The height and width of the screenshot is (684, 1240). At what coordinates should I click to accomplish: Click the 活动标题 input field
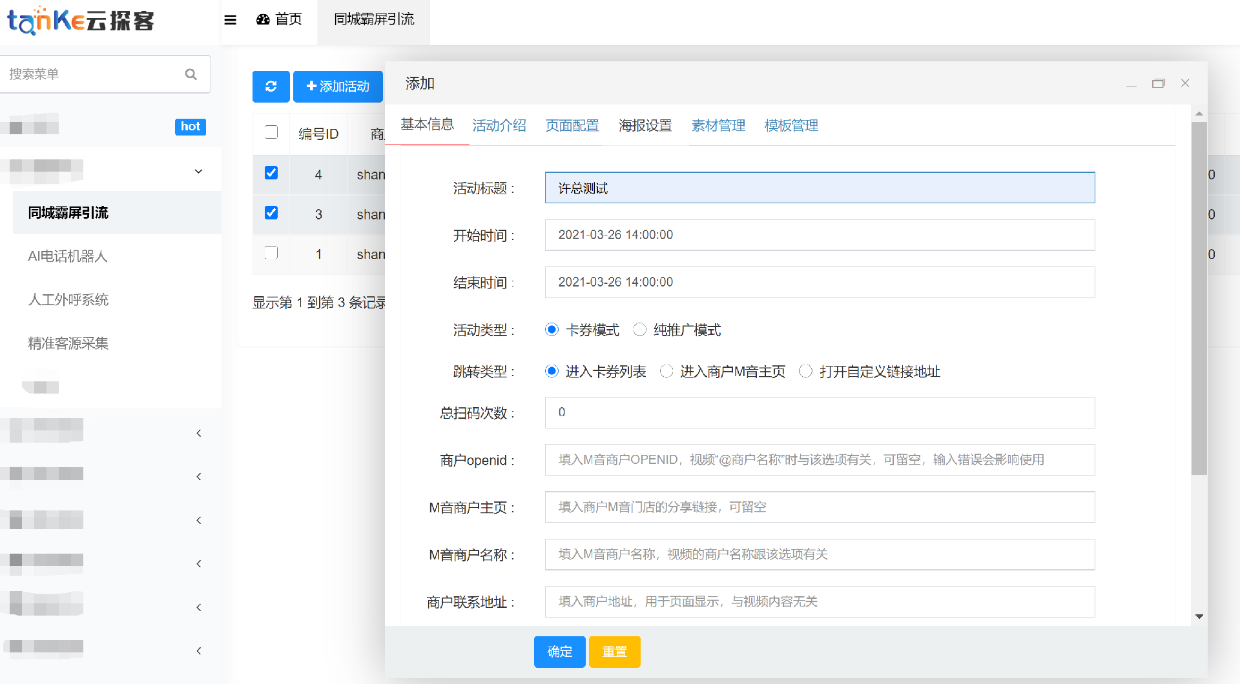coord(820,188)
